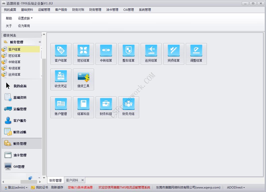This screenshot has height=192, width=266.
Task: Close the 客户资料 tab with its X
Action: click(x=83, y=180)
